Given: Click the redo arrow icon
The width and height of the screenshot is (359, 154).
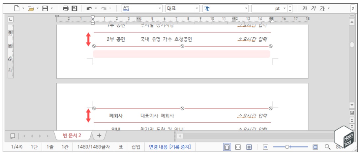Looking at the screenshot, I should [104, 9].
